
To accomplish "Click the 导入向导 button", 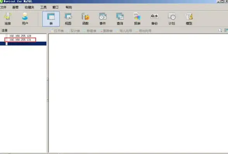I will [124, 31].
